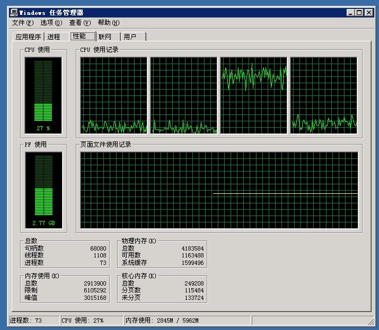Screen dimensions: 379x330
Task: Click the 限制 value 6105292
Action: (95, 290)
